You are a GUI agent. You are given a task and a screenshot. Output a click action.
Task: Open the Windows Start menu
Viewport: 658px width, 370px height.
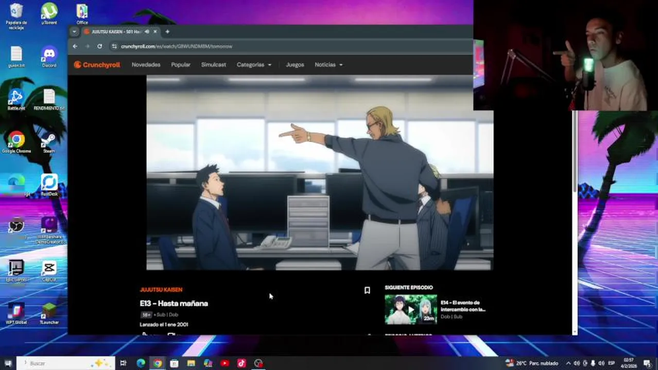coord(8,363)
